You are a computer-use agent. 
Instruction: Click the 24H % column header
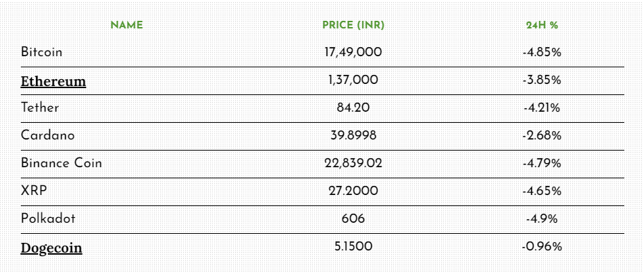click(542, 26)
